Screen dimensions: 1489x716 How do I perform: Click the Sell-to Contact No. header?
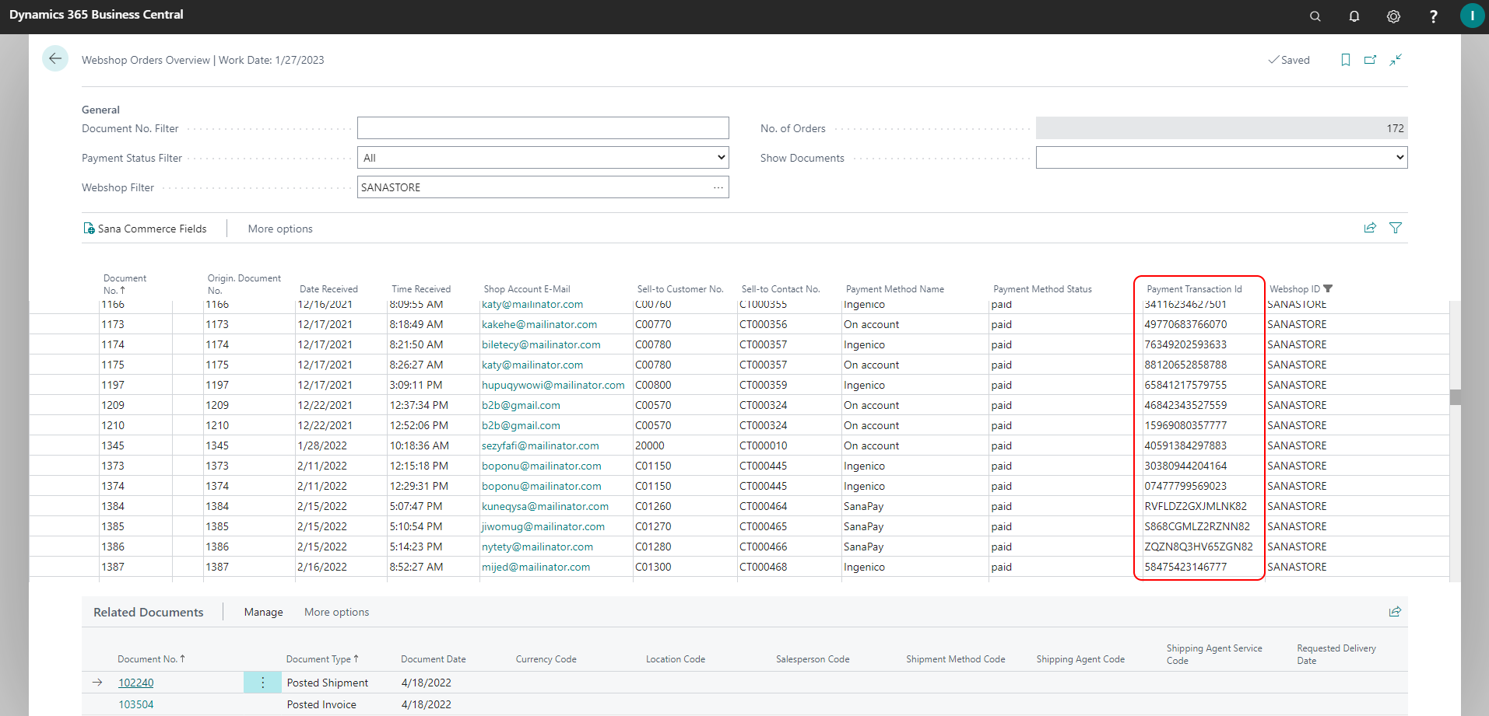(781, 289)
